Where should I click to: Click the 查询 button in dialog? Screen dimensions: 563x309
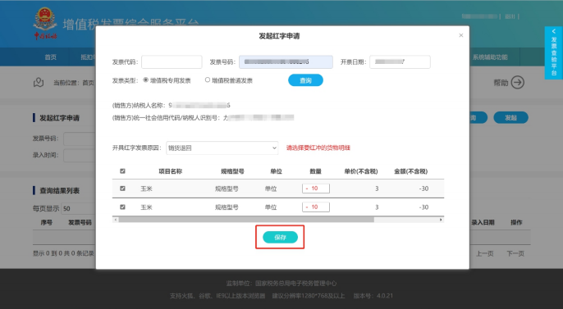click(305, 80)
